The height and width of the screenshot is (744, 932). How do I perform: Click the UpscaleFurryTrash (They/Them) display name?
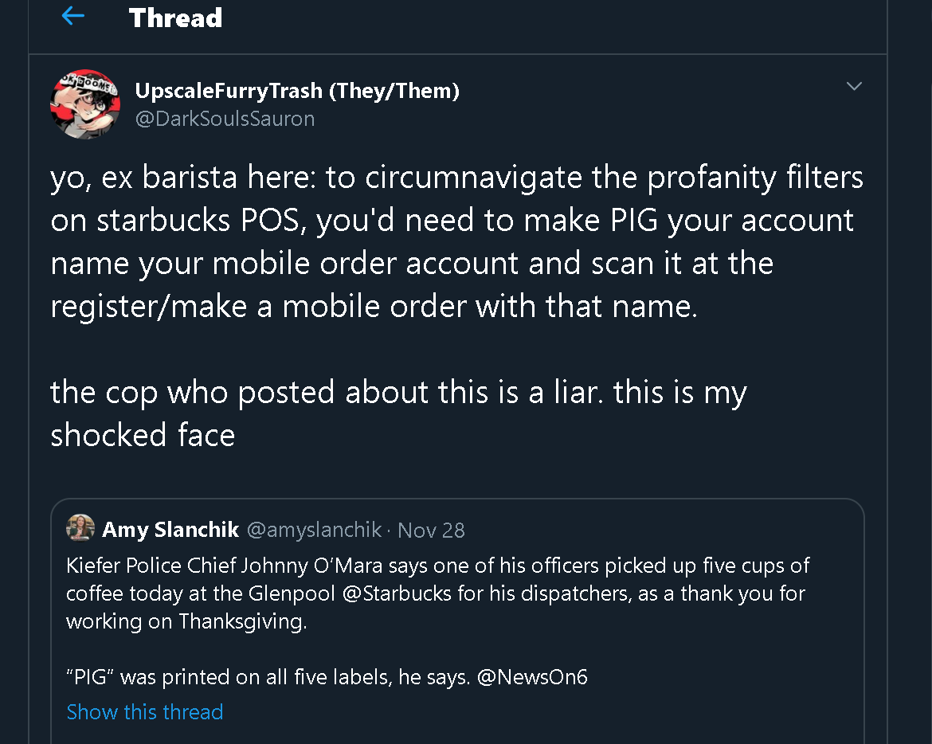(x=297, y=91)
